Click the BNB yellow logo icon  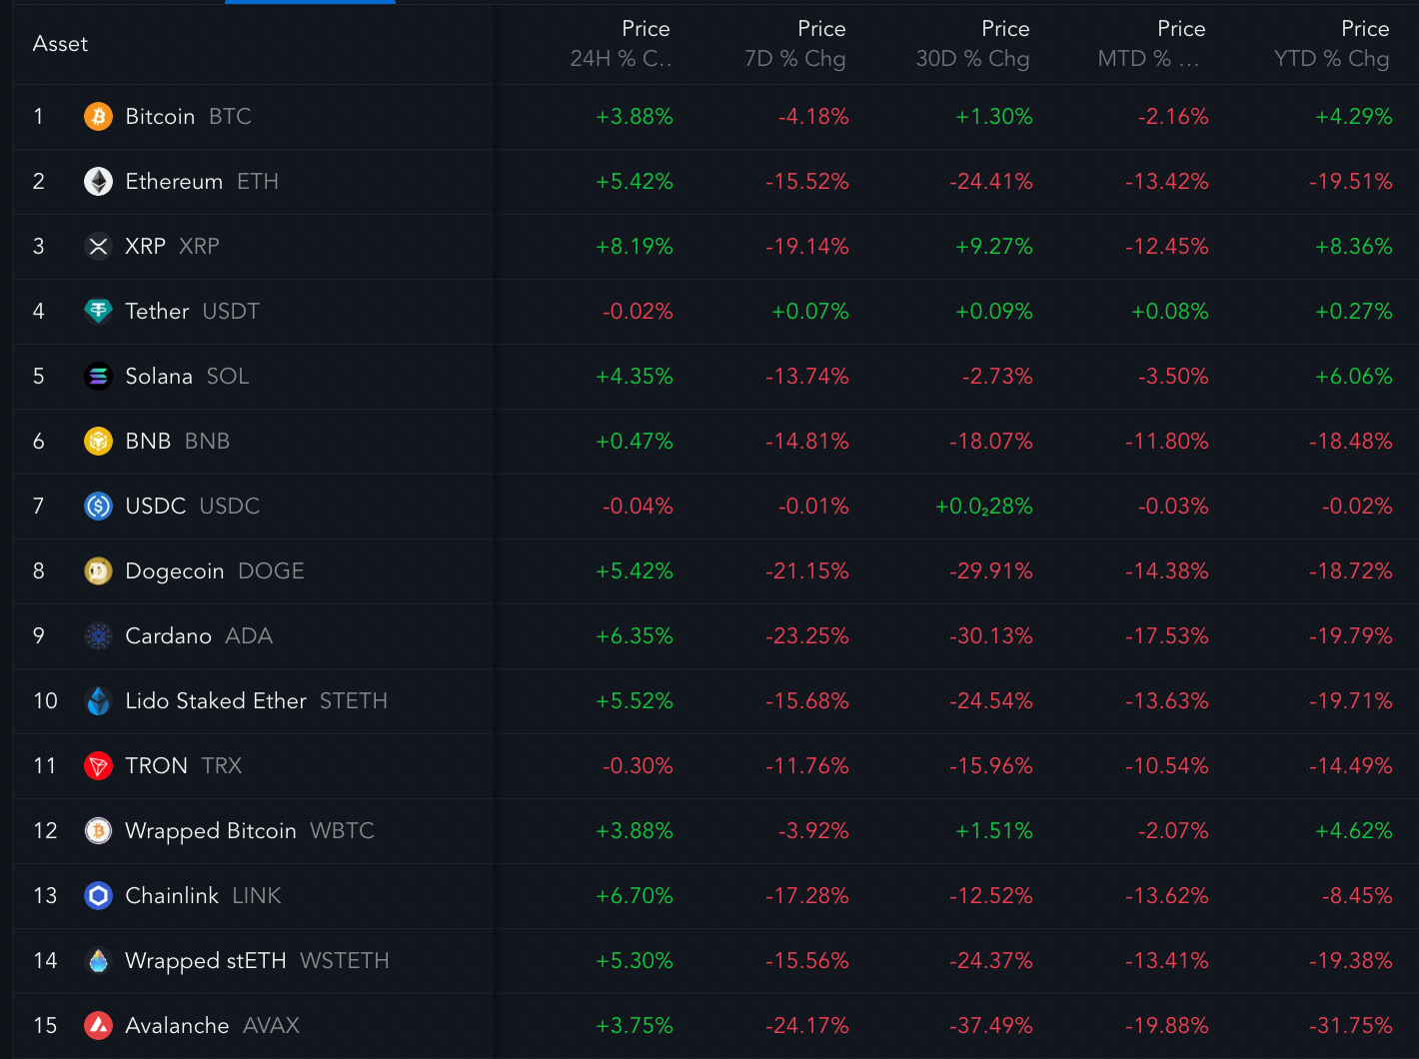point(98,442)
